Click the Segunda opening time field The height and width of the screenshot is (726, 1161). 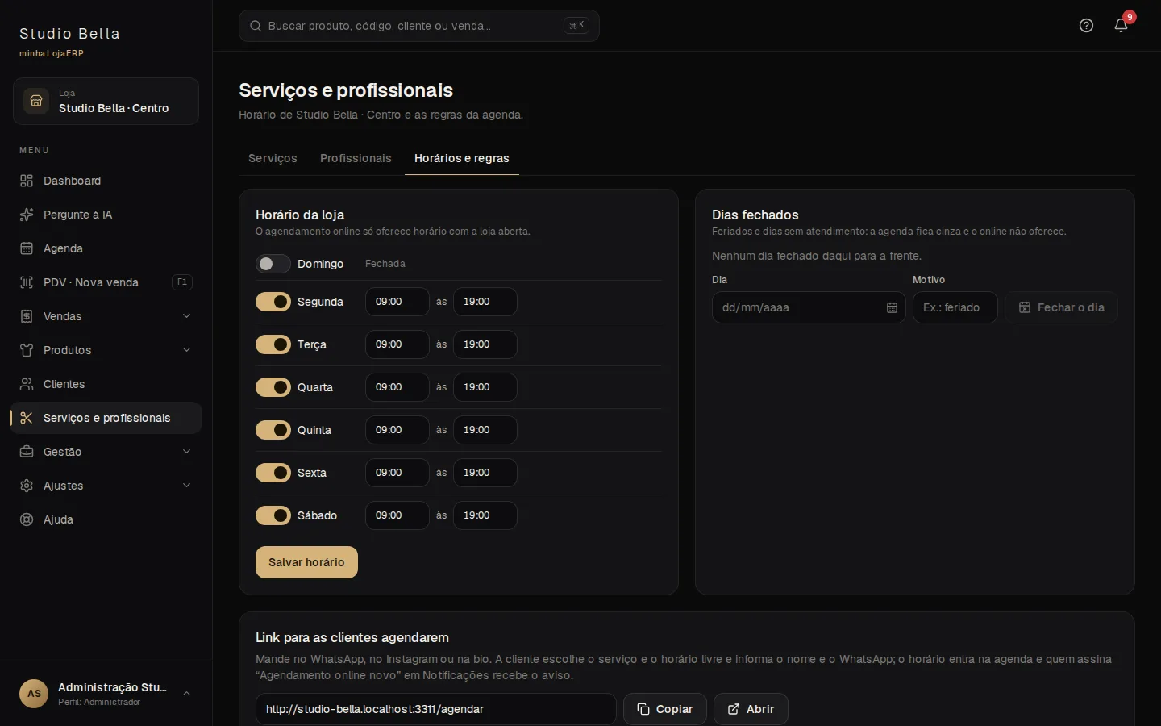pyautogui.click(x=397, y=302)
